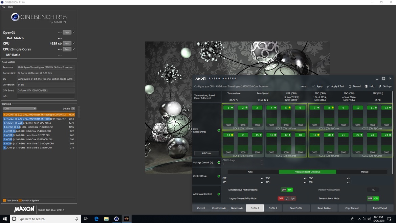Switch to Ryzen Master taskbar icon
396x223 pixels.
click(127, 219)
